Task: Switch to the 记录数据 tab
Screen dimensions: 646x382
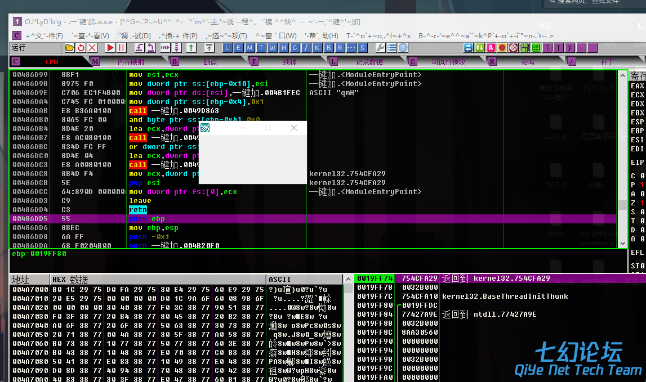Action: (x=369, y=62)
